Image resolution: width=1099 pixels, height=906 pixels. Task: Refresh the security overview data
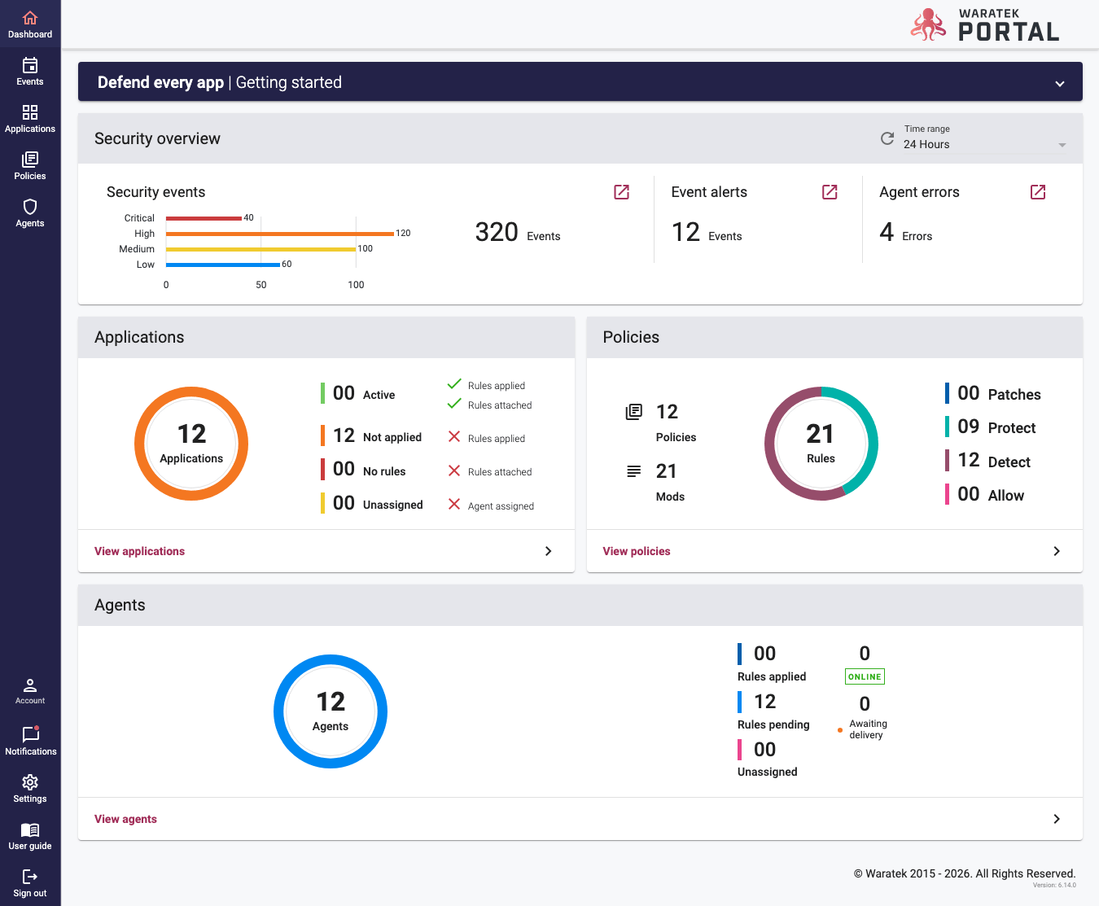tap(887, 138)
